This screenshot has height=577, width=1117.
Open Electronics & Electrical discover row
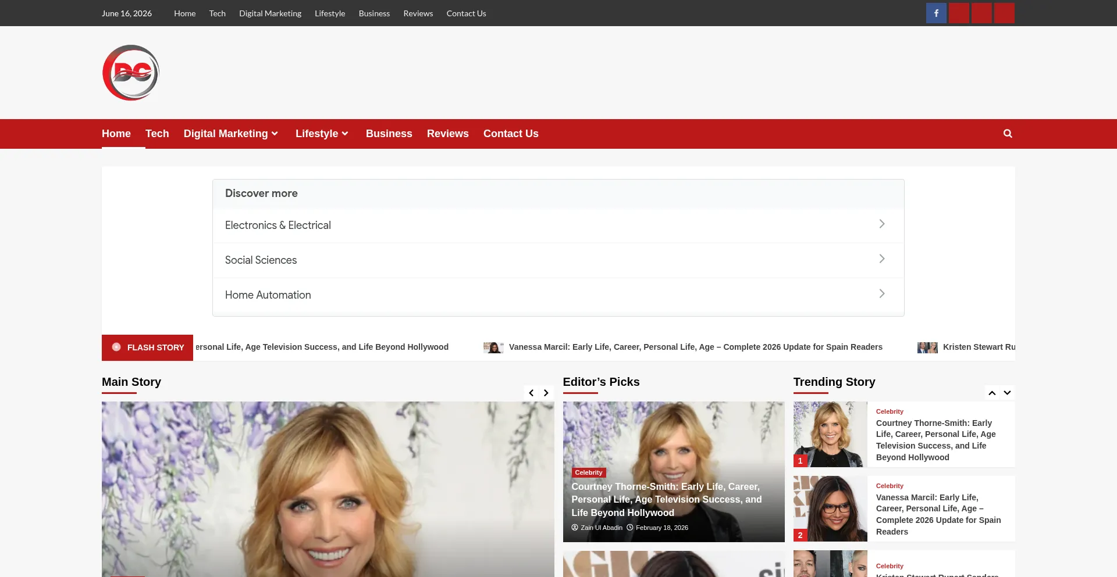click(558, 225)
